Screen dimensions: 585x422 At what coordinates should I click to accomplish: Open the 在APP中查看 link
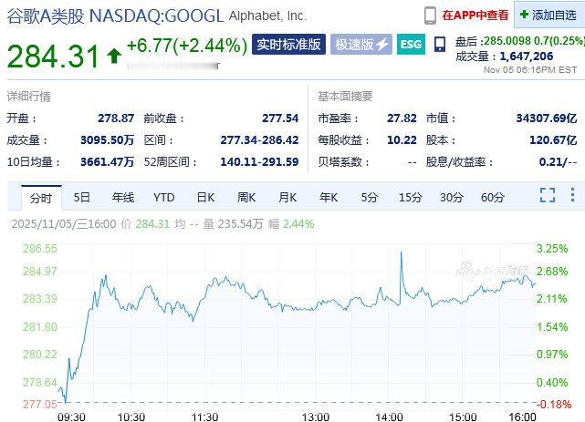[x=475, y=15]
